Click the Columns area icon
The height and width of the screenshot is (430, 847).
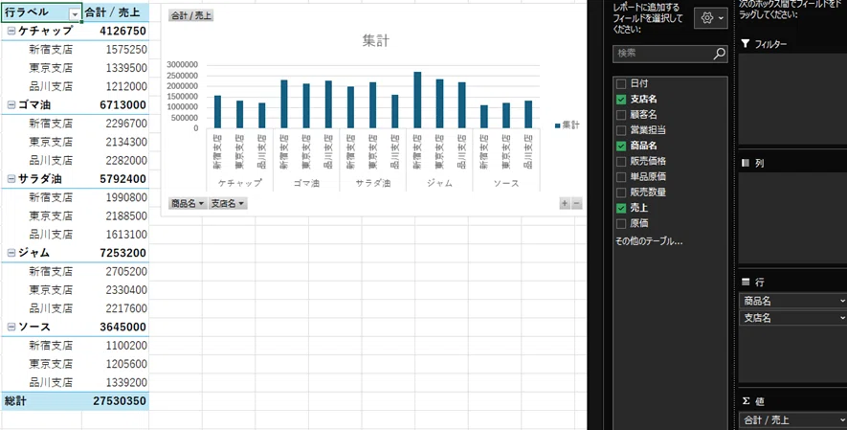746,163
